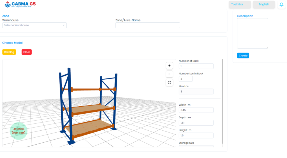Click the CABMA G5 logo
This screenshot has height=158, width=287.
click(x=20, y=4)
